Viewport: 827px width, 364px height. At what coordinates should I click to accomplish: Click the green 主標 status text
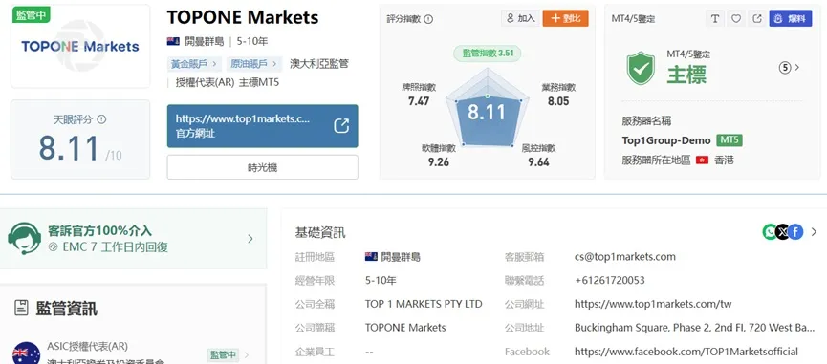tap(686, 75)
